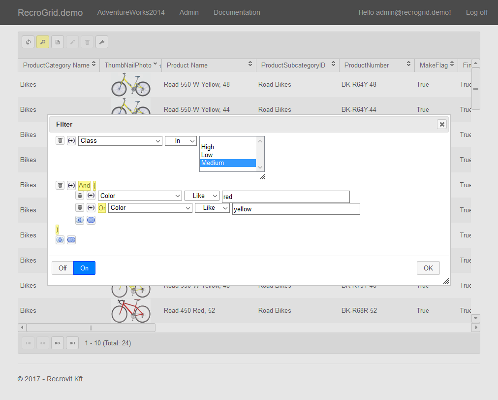Add an AND condition at the outer filter level

pos(60,240)
